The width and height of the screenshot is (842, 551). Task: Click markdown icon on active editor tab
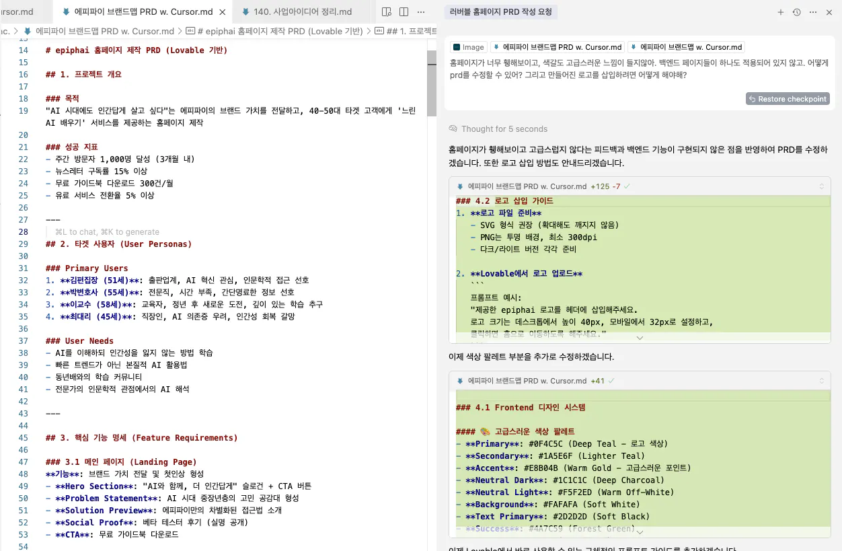[x=66, y=12]
